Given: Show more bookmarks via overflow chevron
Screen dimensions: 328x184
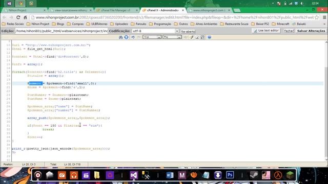Looking at the screenshot, I should click(x=324, y=24).
